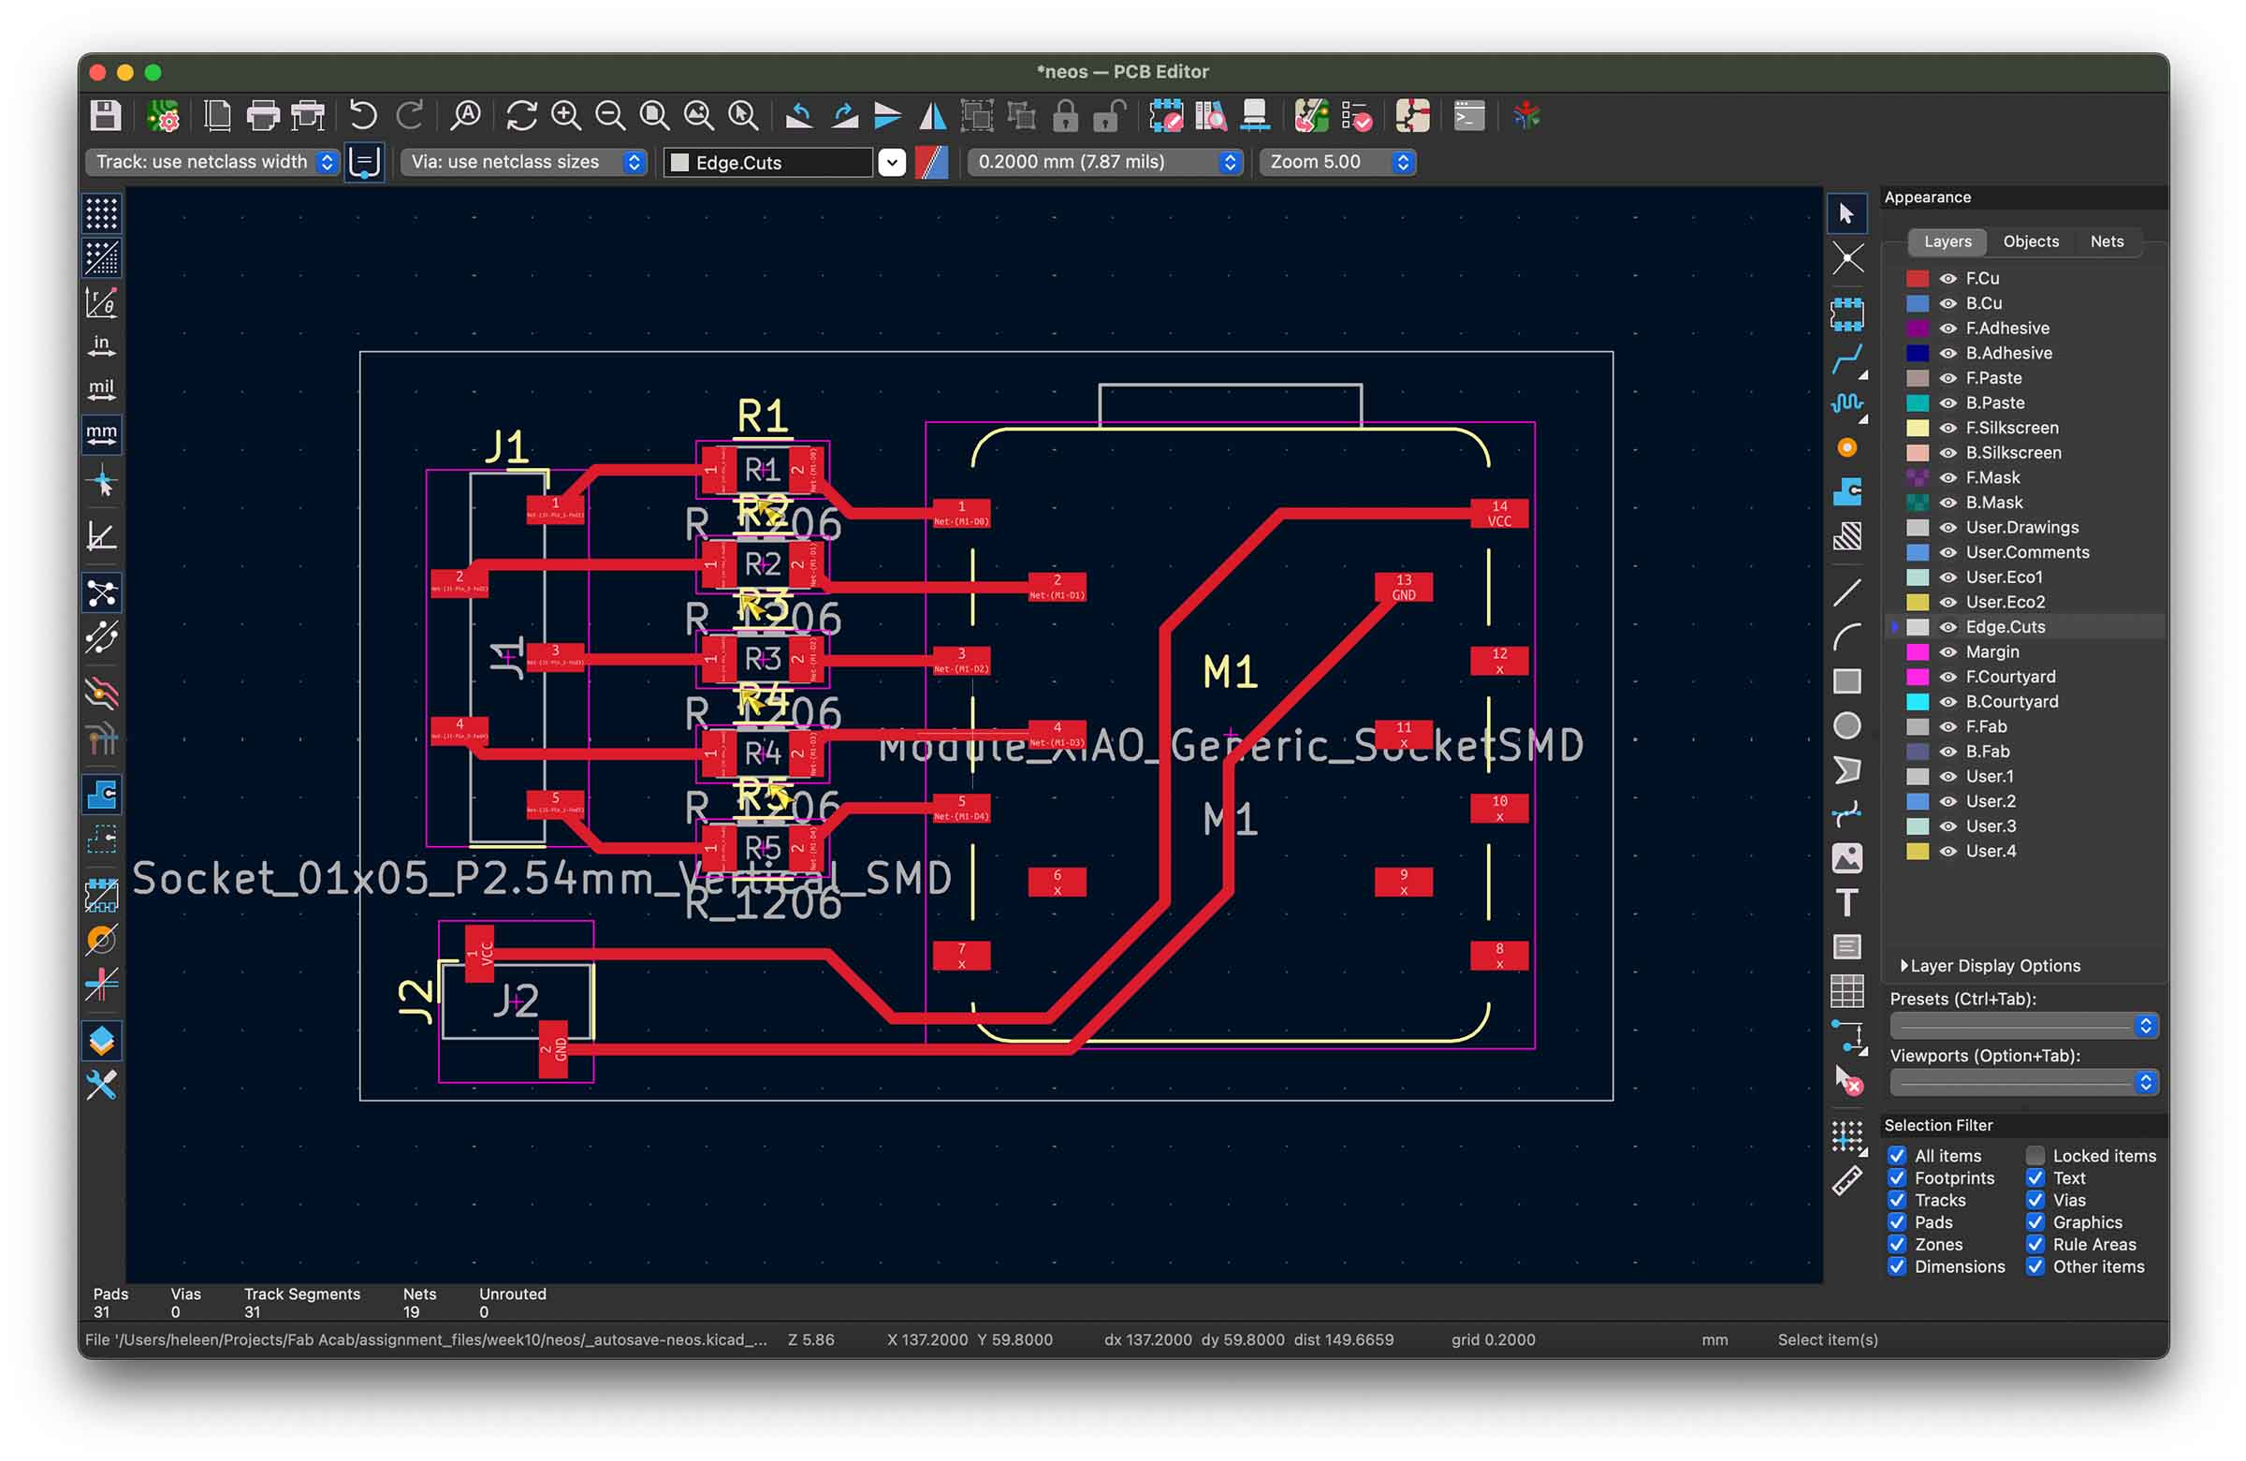Select the Draw circle tool
Image resolution: width=2246 pixels, height=1461 pixels.
[1846, 725]
